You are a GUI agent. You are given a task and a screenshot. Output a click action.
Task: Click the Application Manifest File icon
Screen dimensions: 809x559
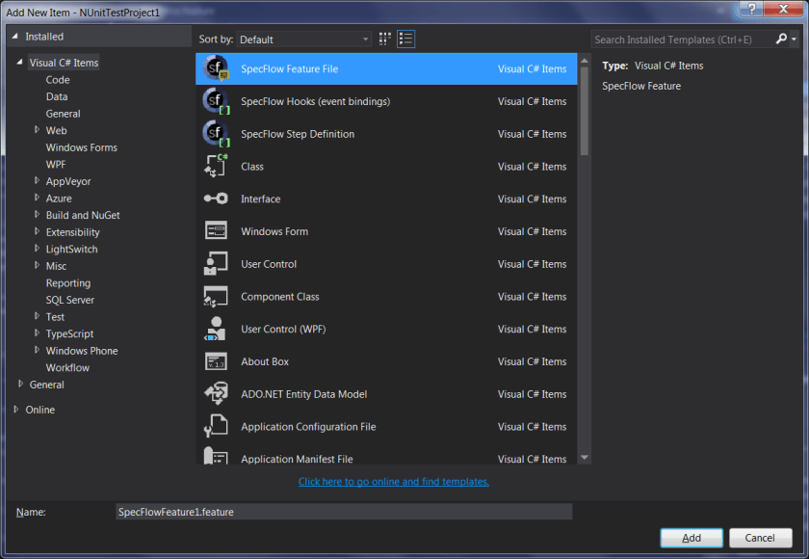pyautogui.click(x=217, y=459)
